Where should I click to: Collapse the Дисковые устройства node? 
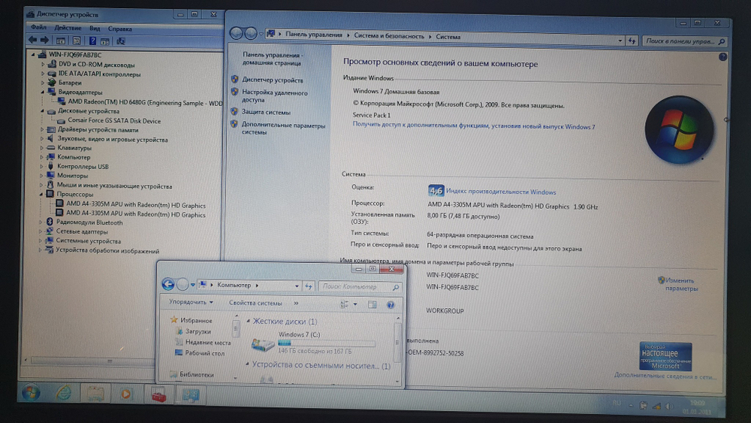click(x=43, y=110)
